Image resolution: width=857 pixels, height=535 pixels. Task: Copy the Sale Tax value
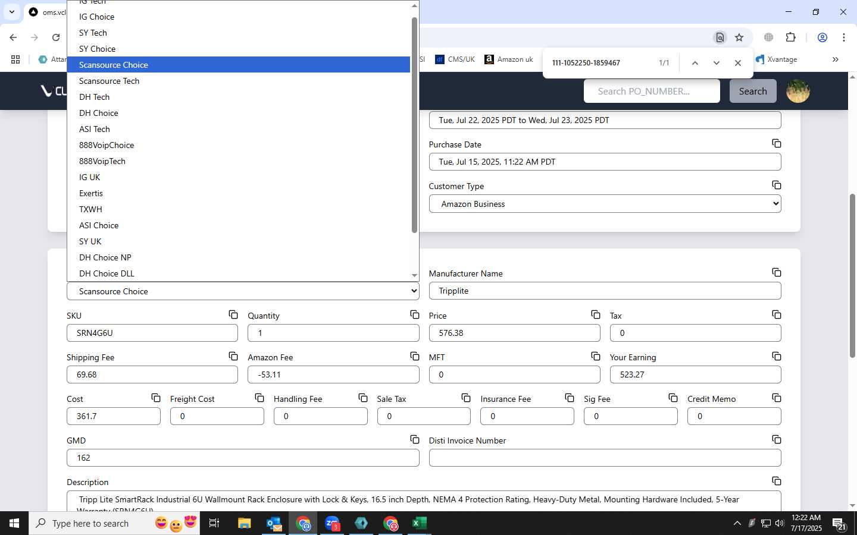click(466, 398)
